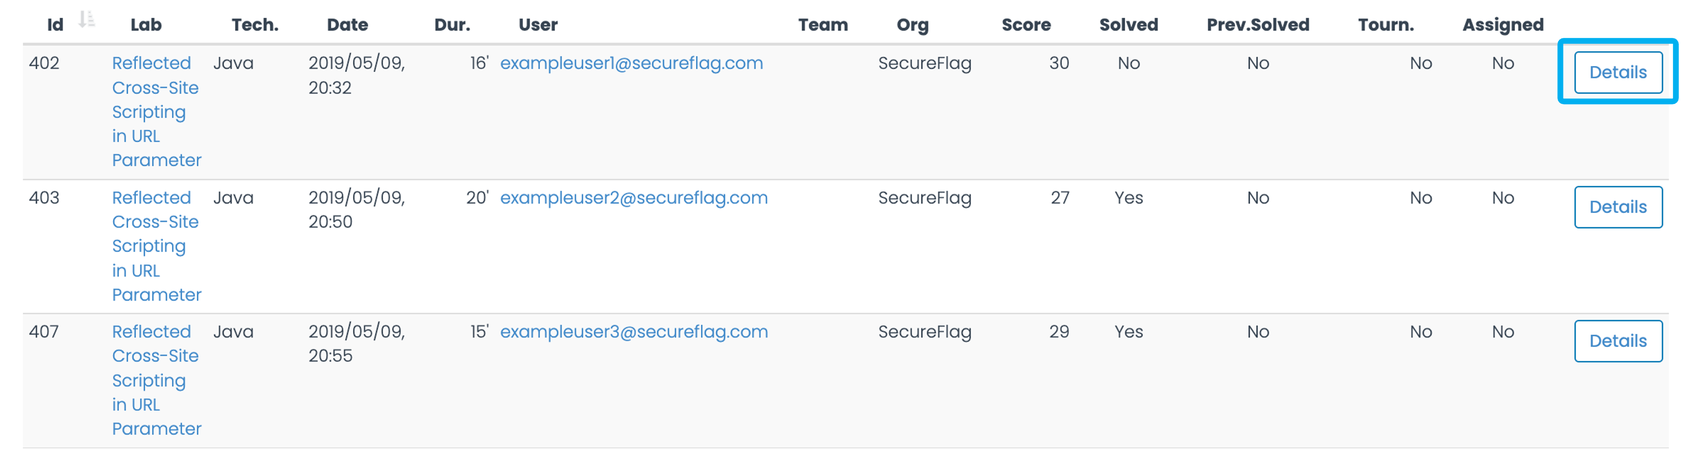Open Reflected Cross-Site Scripting lab in row 403

156,246
